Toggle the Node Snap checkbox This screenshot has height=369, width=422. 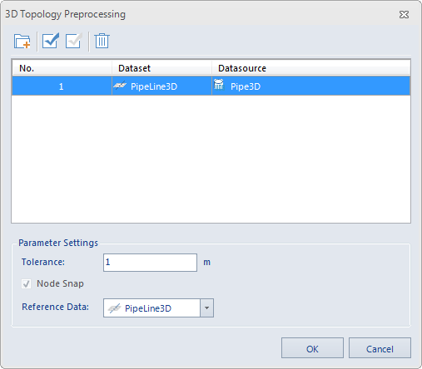click(x=27, y=283)
